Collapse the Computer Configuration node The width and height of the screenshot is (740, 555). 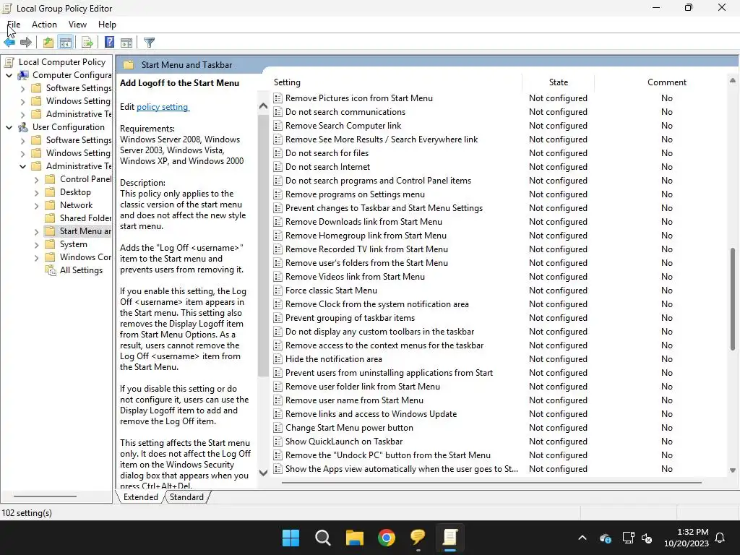pos(9,75)
